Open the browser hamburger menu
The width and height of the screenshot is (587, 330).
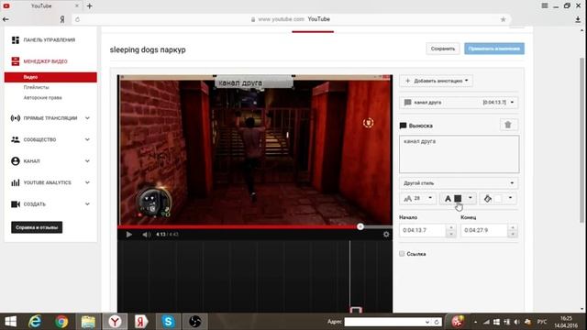[545, 5]
